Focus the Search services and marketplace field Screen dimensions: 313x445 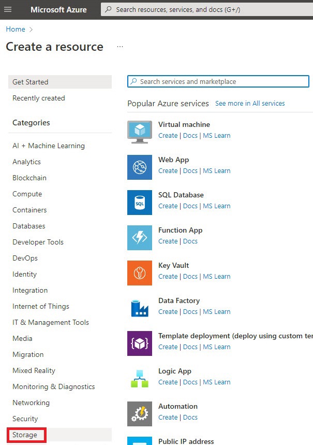(x=218, y=81)
